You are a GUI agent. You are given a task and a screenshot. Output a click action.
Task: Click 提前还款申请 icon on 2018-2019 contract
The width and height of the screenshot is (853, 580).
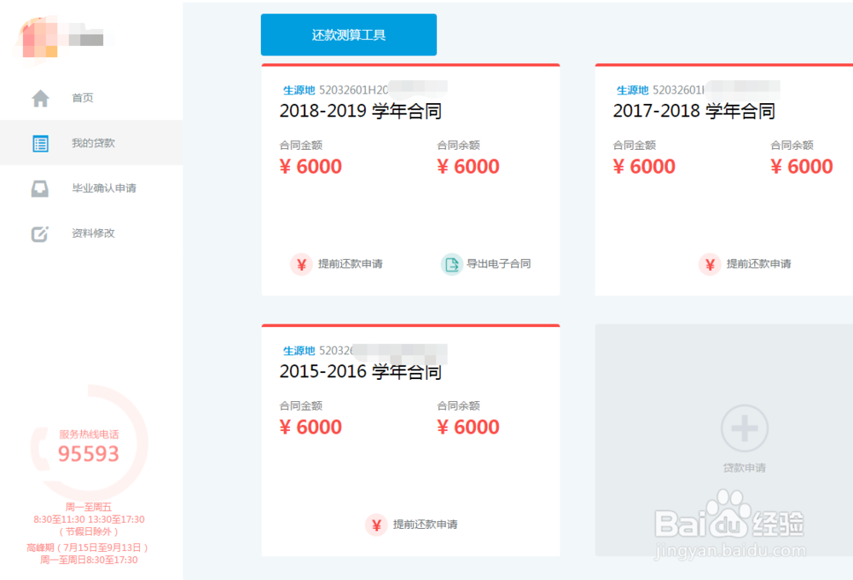pos(300,264)
